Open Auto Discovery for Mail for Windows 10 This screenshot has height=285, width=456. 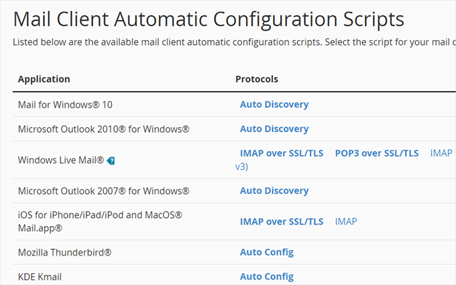point(274,104)
